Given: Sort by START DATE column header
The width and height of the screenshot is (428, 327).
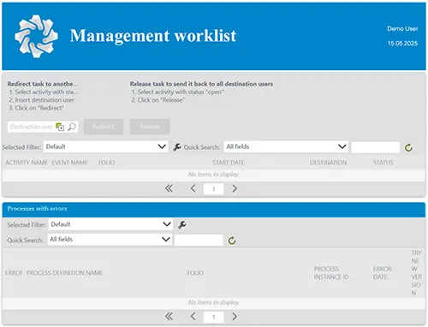Looking at the screenshot, I should click(x=228, y=163).
